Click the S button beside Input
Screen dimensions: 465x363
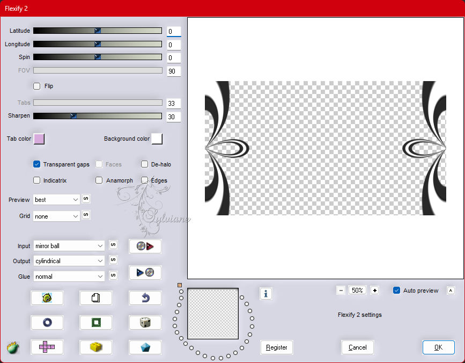[x=113, y=245]
